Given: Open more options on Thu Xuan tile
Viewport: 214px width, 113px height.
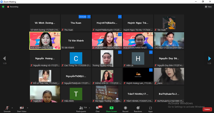Looking at the screenshot, I should pos(89,17).
